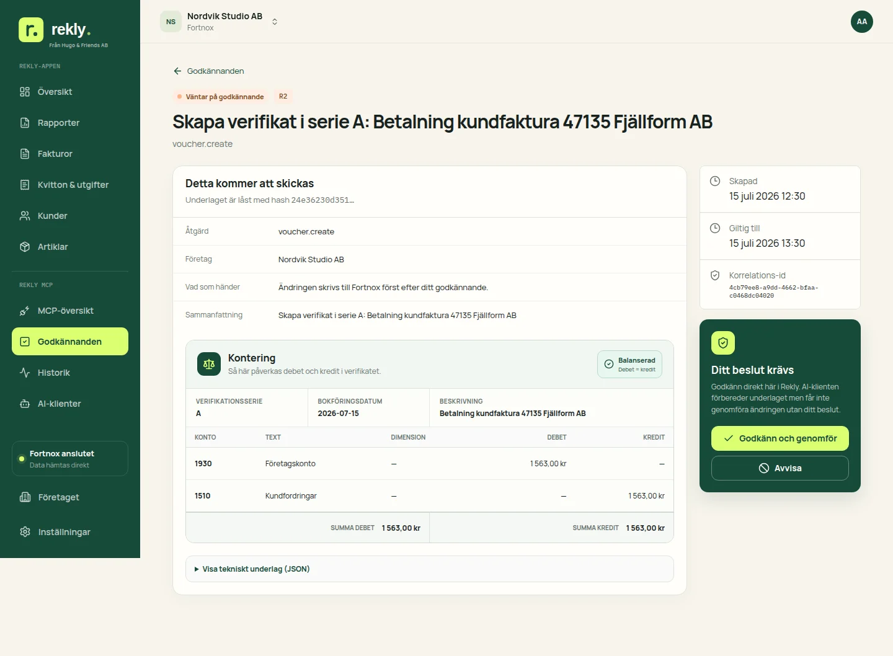Click the R2 tag badge
Screen dimensions: 893x656
(283, 97)
